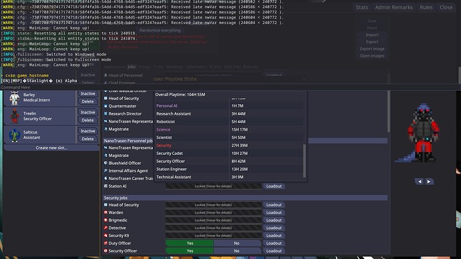Click the Blueshield Officer job icon
Viewport: 461px width, 259px height.
click(x=106, y=163)
